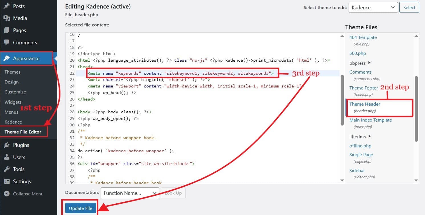Click the Media library icon
The width and height of the screenshot is (425, 215).
7,18
